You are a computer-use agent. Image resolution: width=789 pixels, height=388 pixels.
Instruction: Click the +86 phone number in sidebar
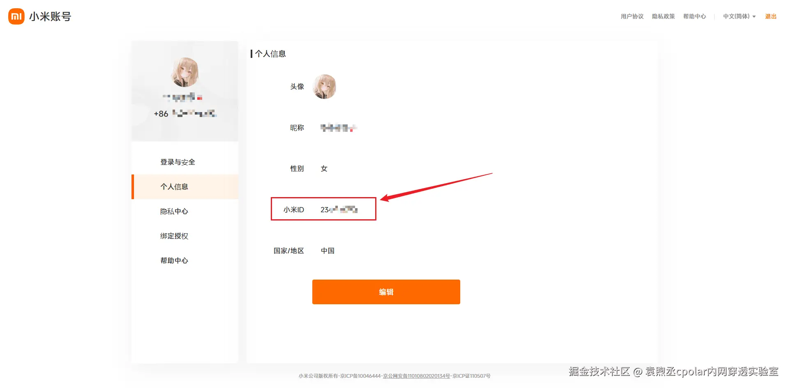pyautogui.click(x=185, y=114)
